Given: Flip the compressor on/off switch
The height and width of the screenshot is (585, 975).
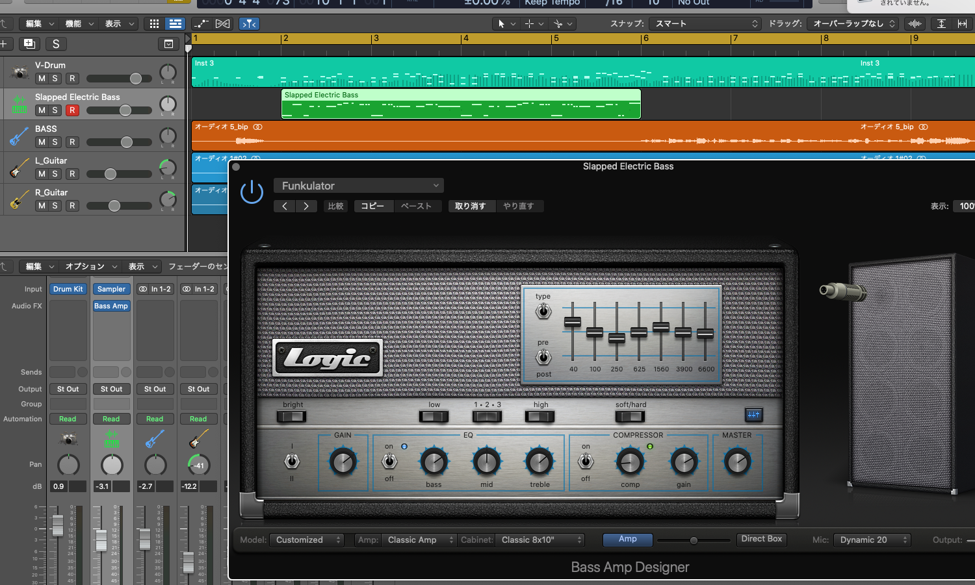Looking at the screenshot, I should [586, 462].
